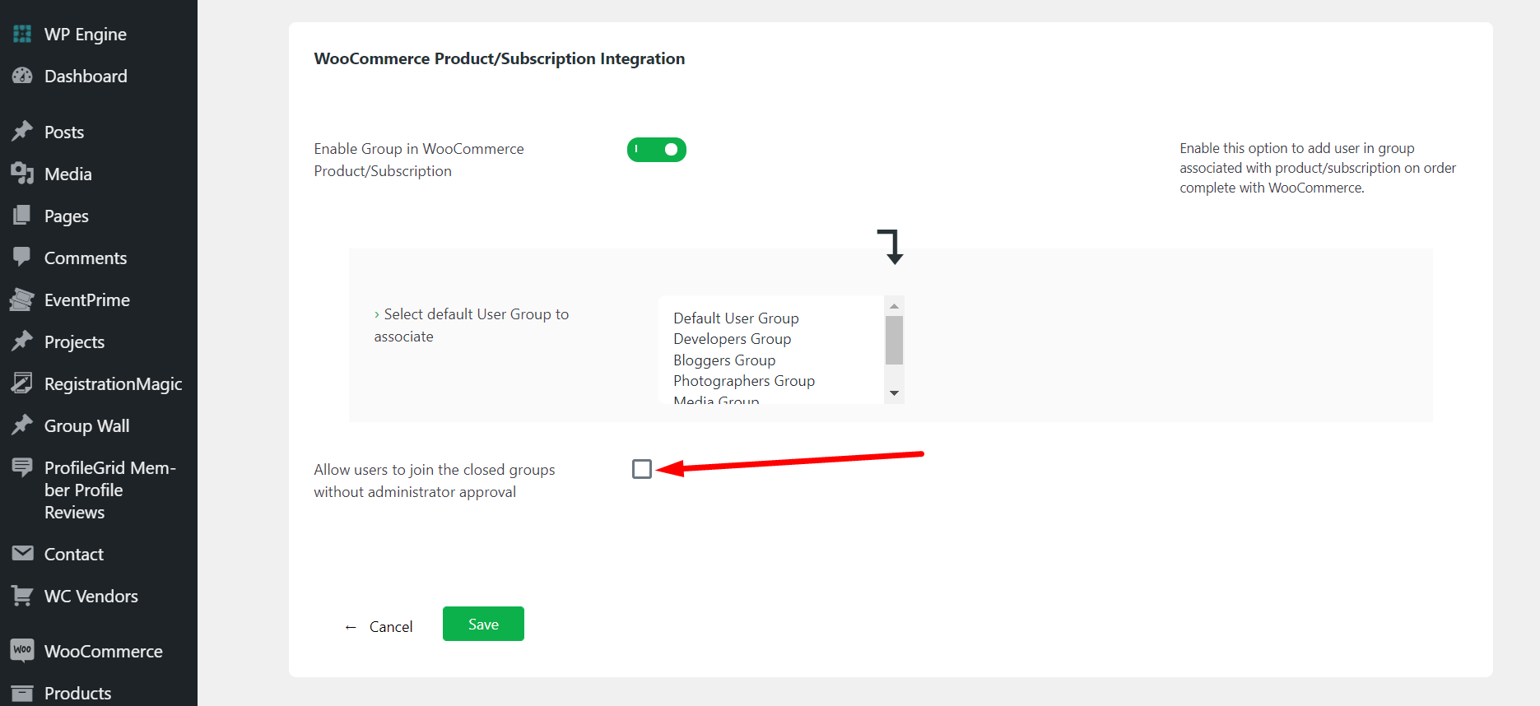Open the Projects sidebar item
This screenshot has height=706, width=1540.
click(74, 341)
